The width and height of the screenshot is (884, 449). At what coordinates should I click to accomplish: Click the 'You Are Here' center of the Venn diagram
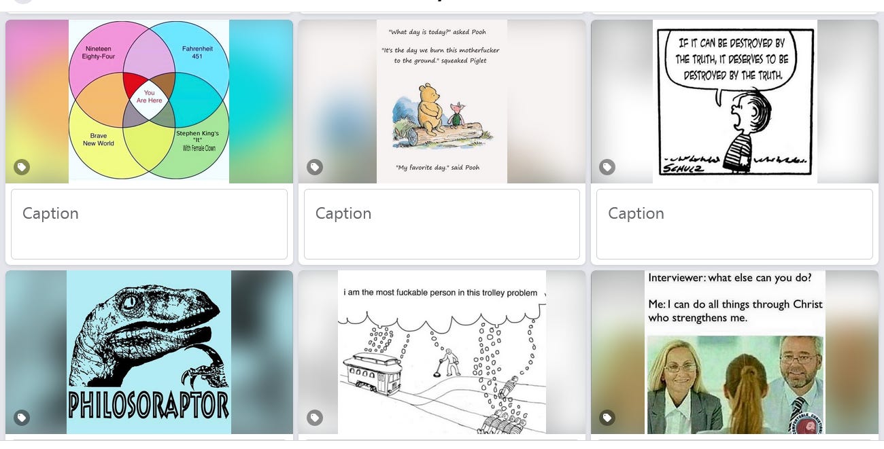[150, 96]
